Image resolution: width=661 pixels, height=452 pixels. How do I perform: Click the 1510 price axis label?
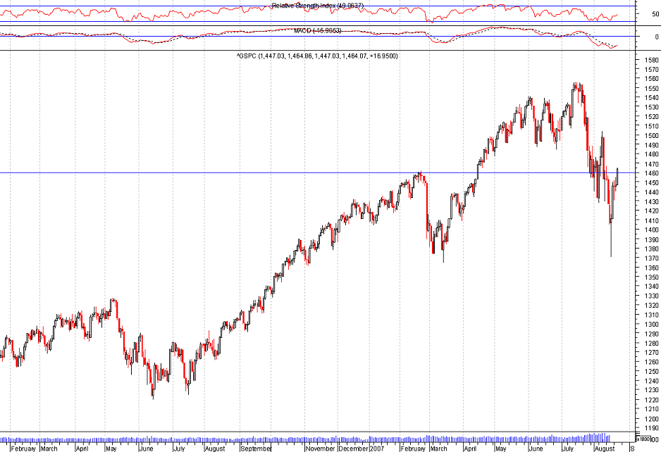[x=652, y=126]
